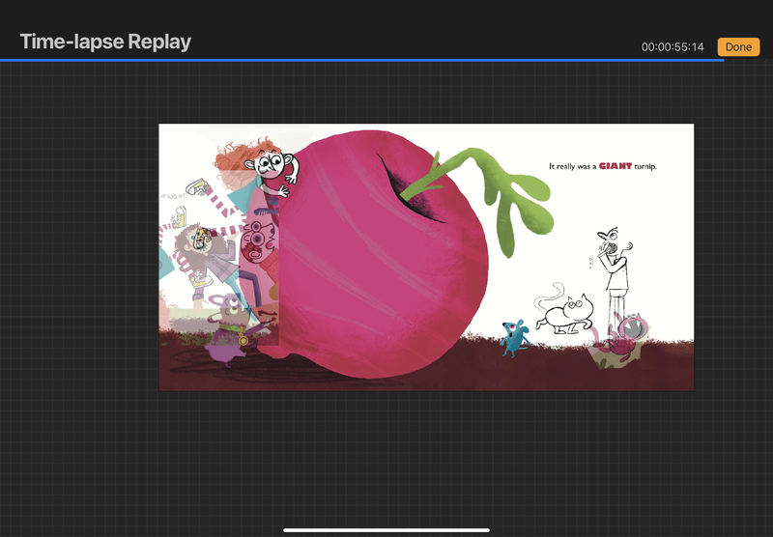Screen dimensions: 773x537
Task: Click the red word GIANT
Action: click(615, 166)
